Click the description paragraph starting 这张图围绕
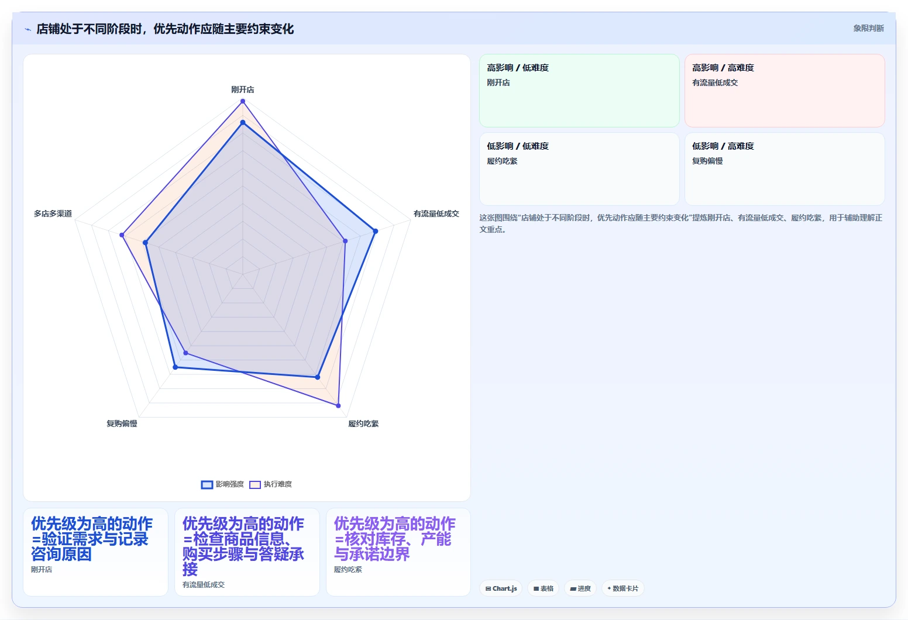908x620 pixels. click(x=681, y=223)
